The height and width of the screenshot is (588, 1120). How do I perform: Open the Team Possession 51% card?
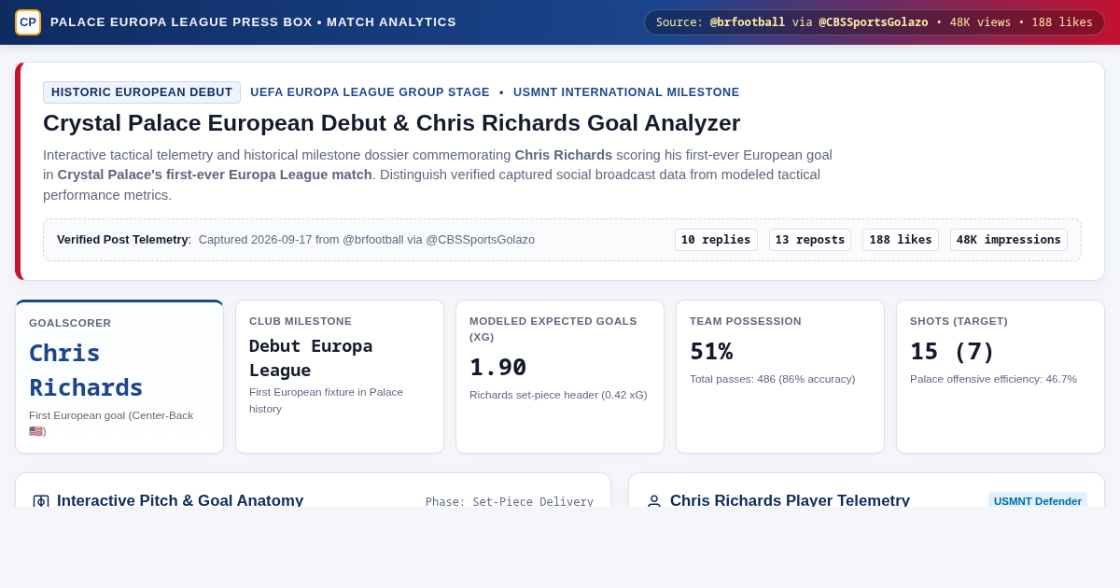click(780, 377)
